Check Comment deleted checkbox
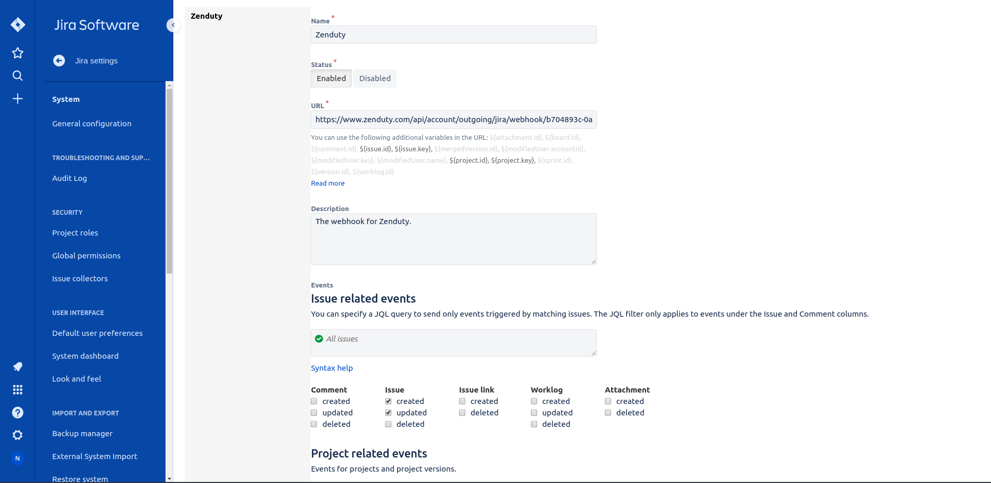 pyautogui.click(x=314, y=424)
